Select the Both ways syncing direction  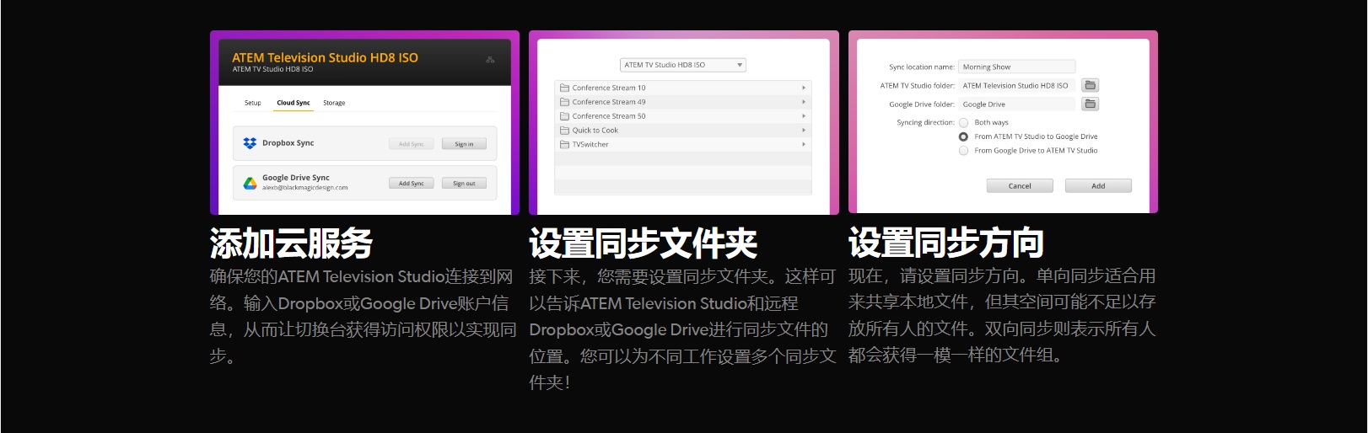pos(963,123)
